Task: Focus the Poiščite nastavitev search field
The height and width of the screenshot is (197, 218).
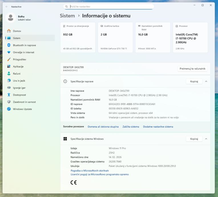Action: coord(108,7)
